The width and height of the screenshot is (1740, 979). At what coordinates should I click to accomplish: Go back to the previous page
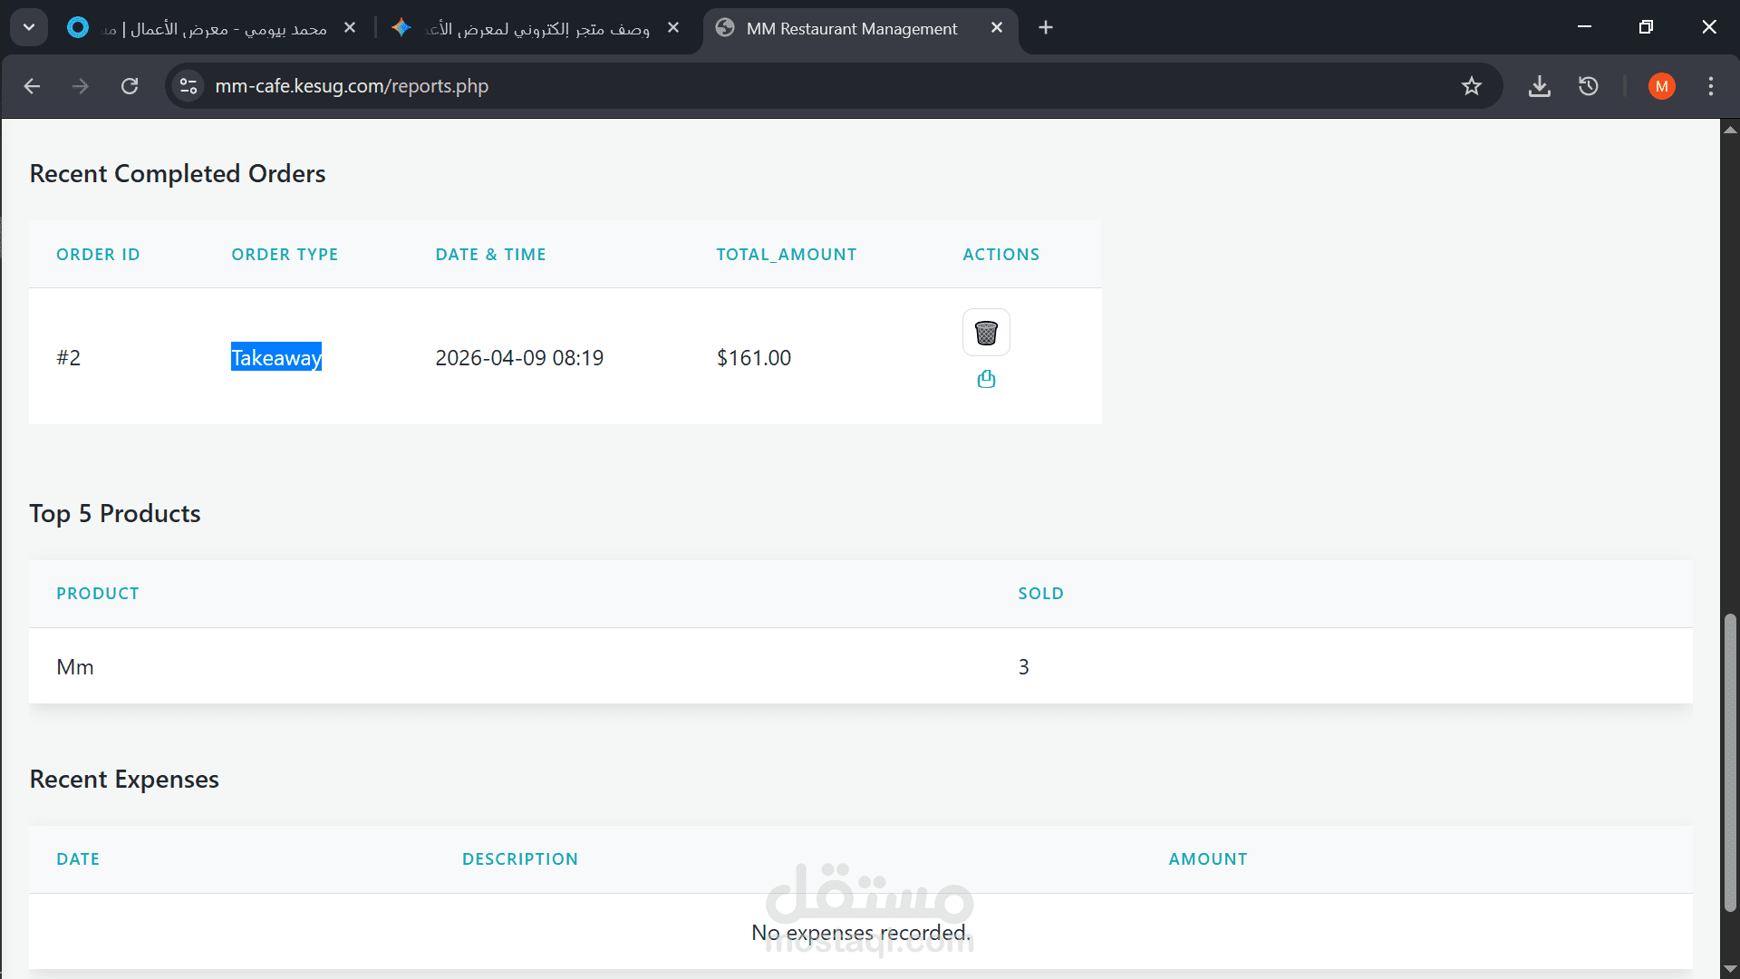point(33,86)
